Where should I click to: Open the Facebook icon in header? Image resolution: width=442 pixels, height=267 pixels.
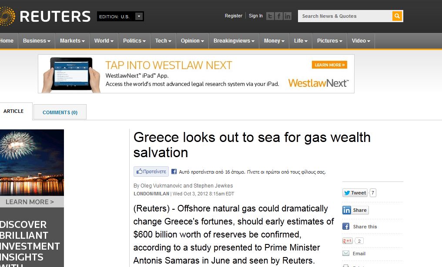click(278, 16)
